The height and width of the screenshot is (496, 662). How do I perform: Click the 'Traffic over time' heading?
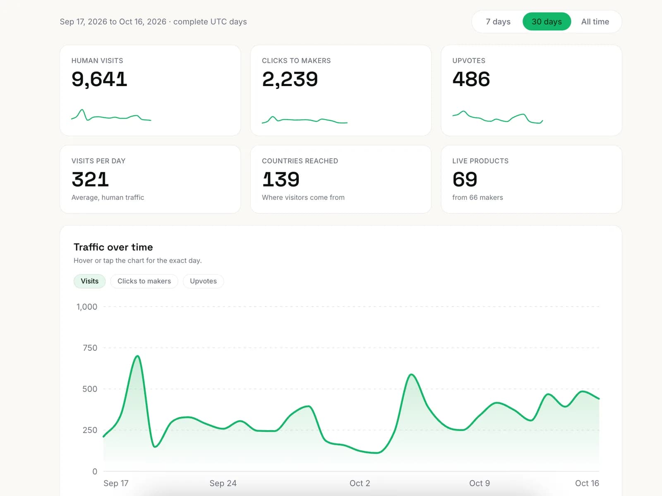[x=113, y=247]
